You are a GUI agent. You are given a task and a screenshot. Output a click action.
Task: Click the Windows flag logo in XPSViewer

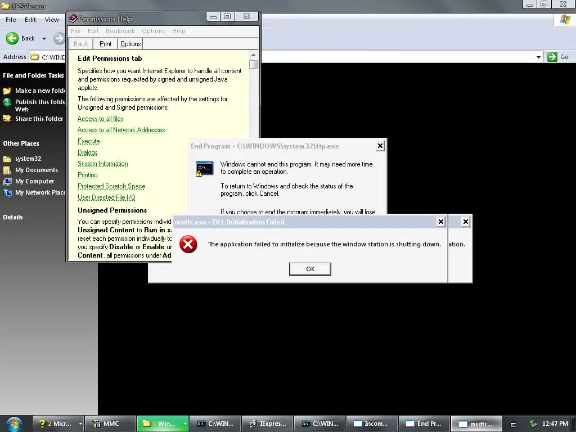565,20
